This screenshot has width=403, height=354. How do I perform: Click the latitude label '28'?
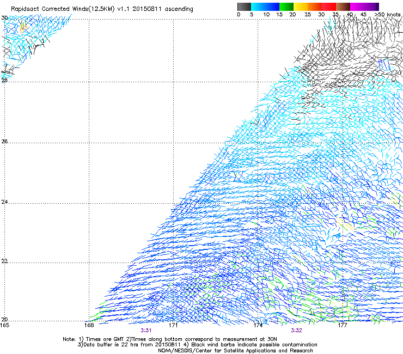coord(4,80)
